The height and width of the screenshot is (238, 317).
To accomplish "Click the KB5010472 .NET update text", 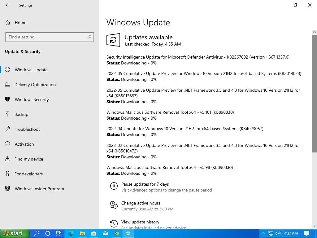I will [x=203, y=148].
